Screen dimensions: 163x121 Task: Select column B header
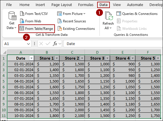pyautogui.click(x=47, y=52)
